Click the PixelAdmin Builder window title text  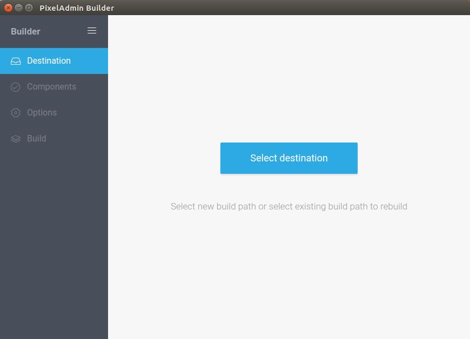click(77, 8)
